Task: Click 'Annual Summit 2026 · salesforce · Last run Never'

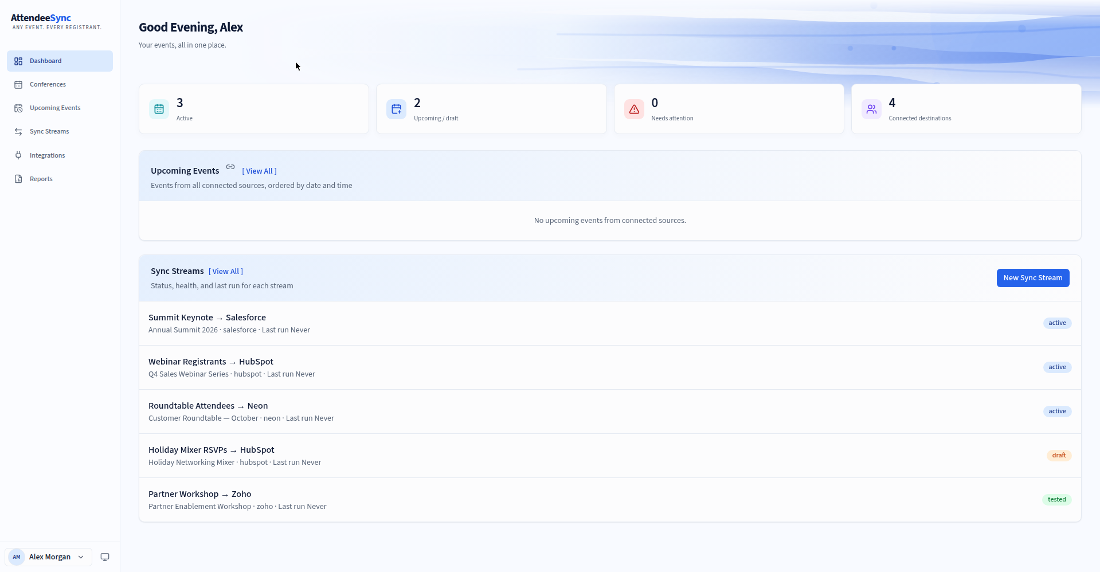Action: point(229,330)
